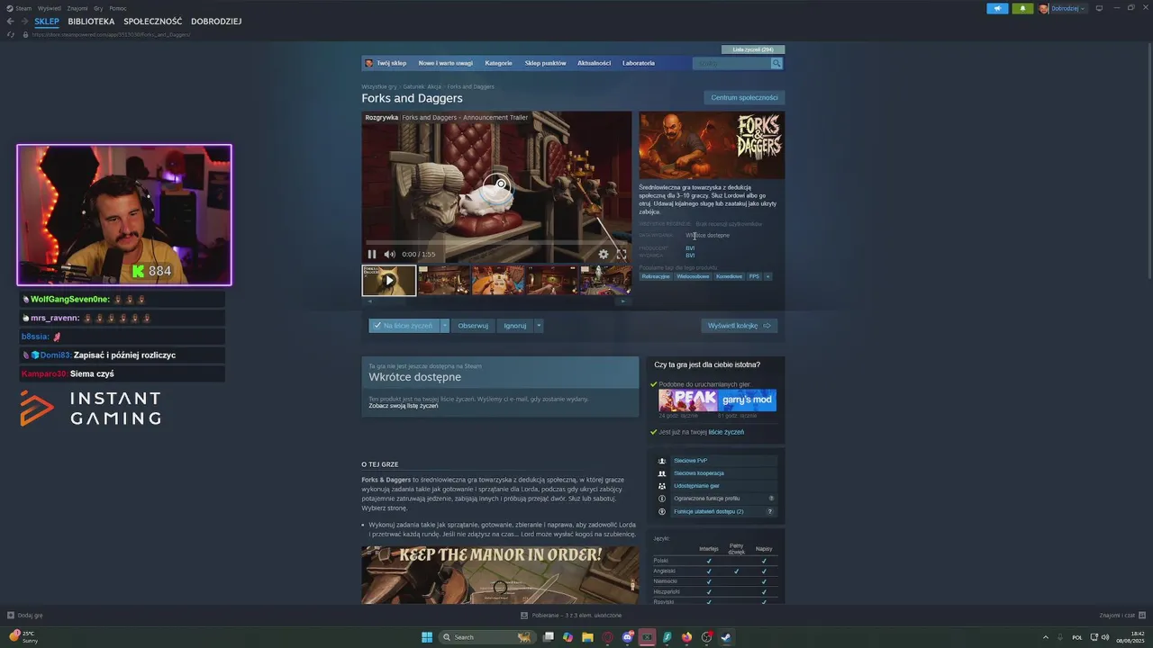Switch to Steam in the taskbar
The height and width of the screenshot is (648, 1153).
(726, 637)
